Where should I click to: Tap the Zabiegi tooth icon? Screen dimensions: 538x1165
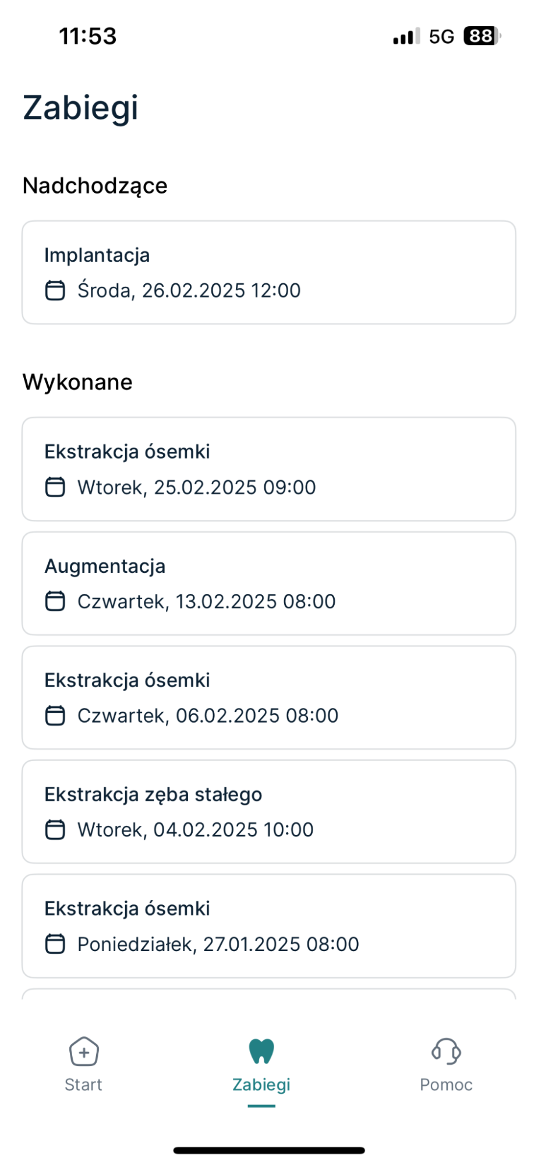point(261,1052)
